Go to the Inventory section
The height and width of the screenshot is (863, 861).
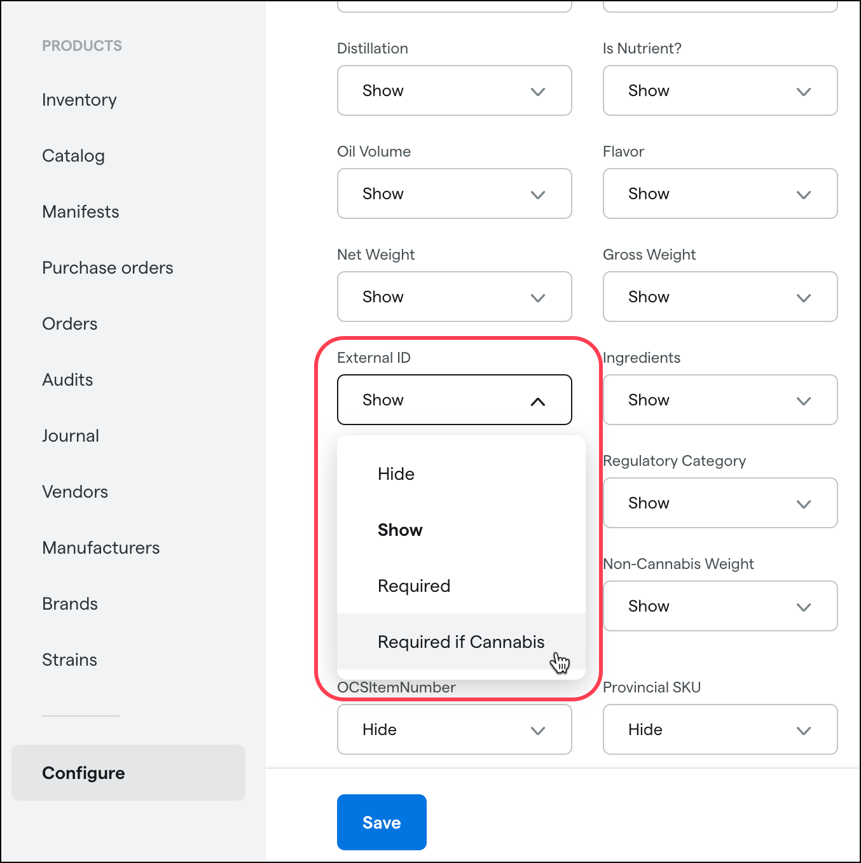(x=79, y=100)
